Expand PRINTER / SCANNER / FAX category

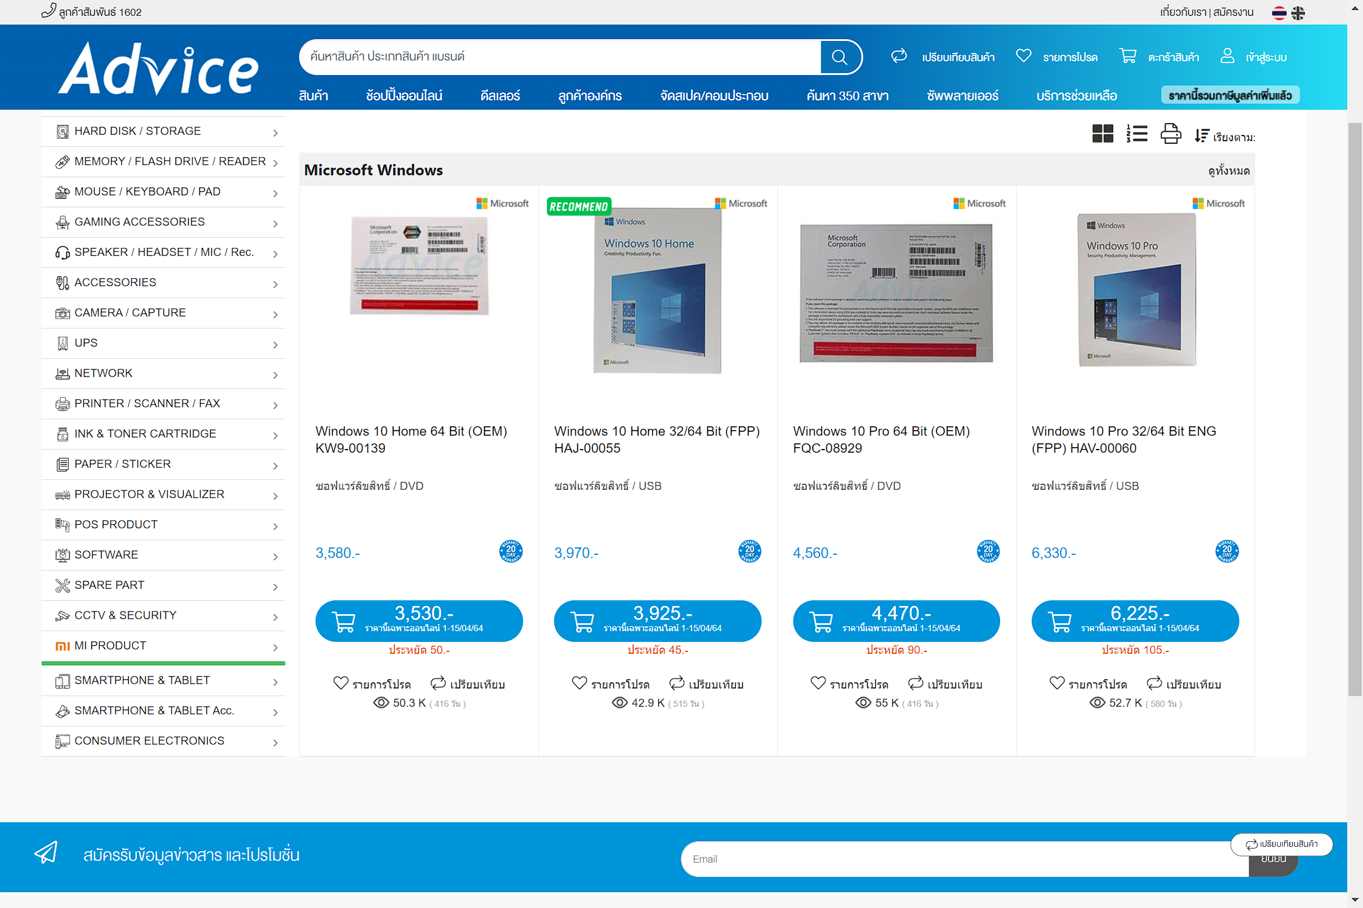tap(163, 404)
